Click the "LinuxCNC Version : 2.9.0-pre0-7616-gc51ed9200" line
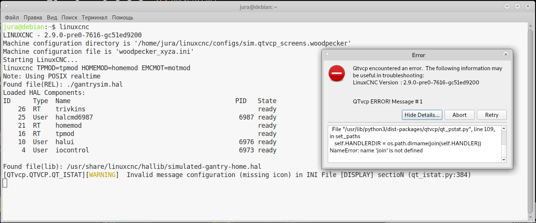This screenshot has width=536, height=223. click(x=416, y=83)
